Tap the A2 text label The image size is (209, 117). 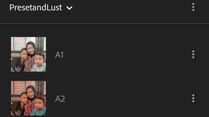(x=60, y=99)
